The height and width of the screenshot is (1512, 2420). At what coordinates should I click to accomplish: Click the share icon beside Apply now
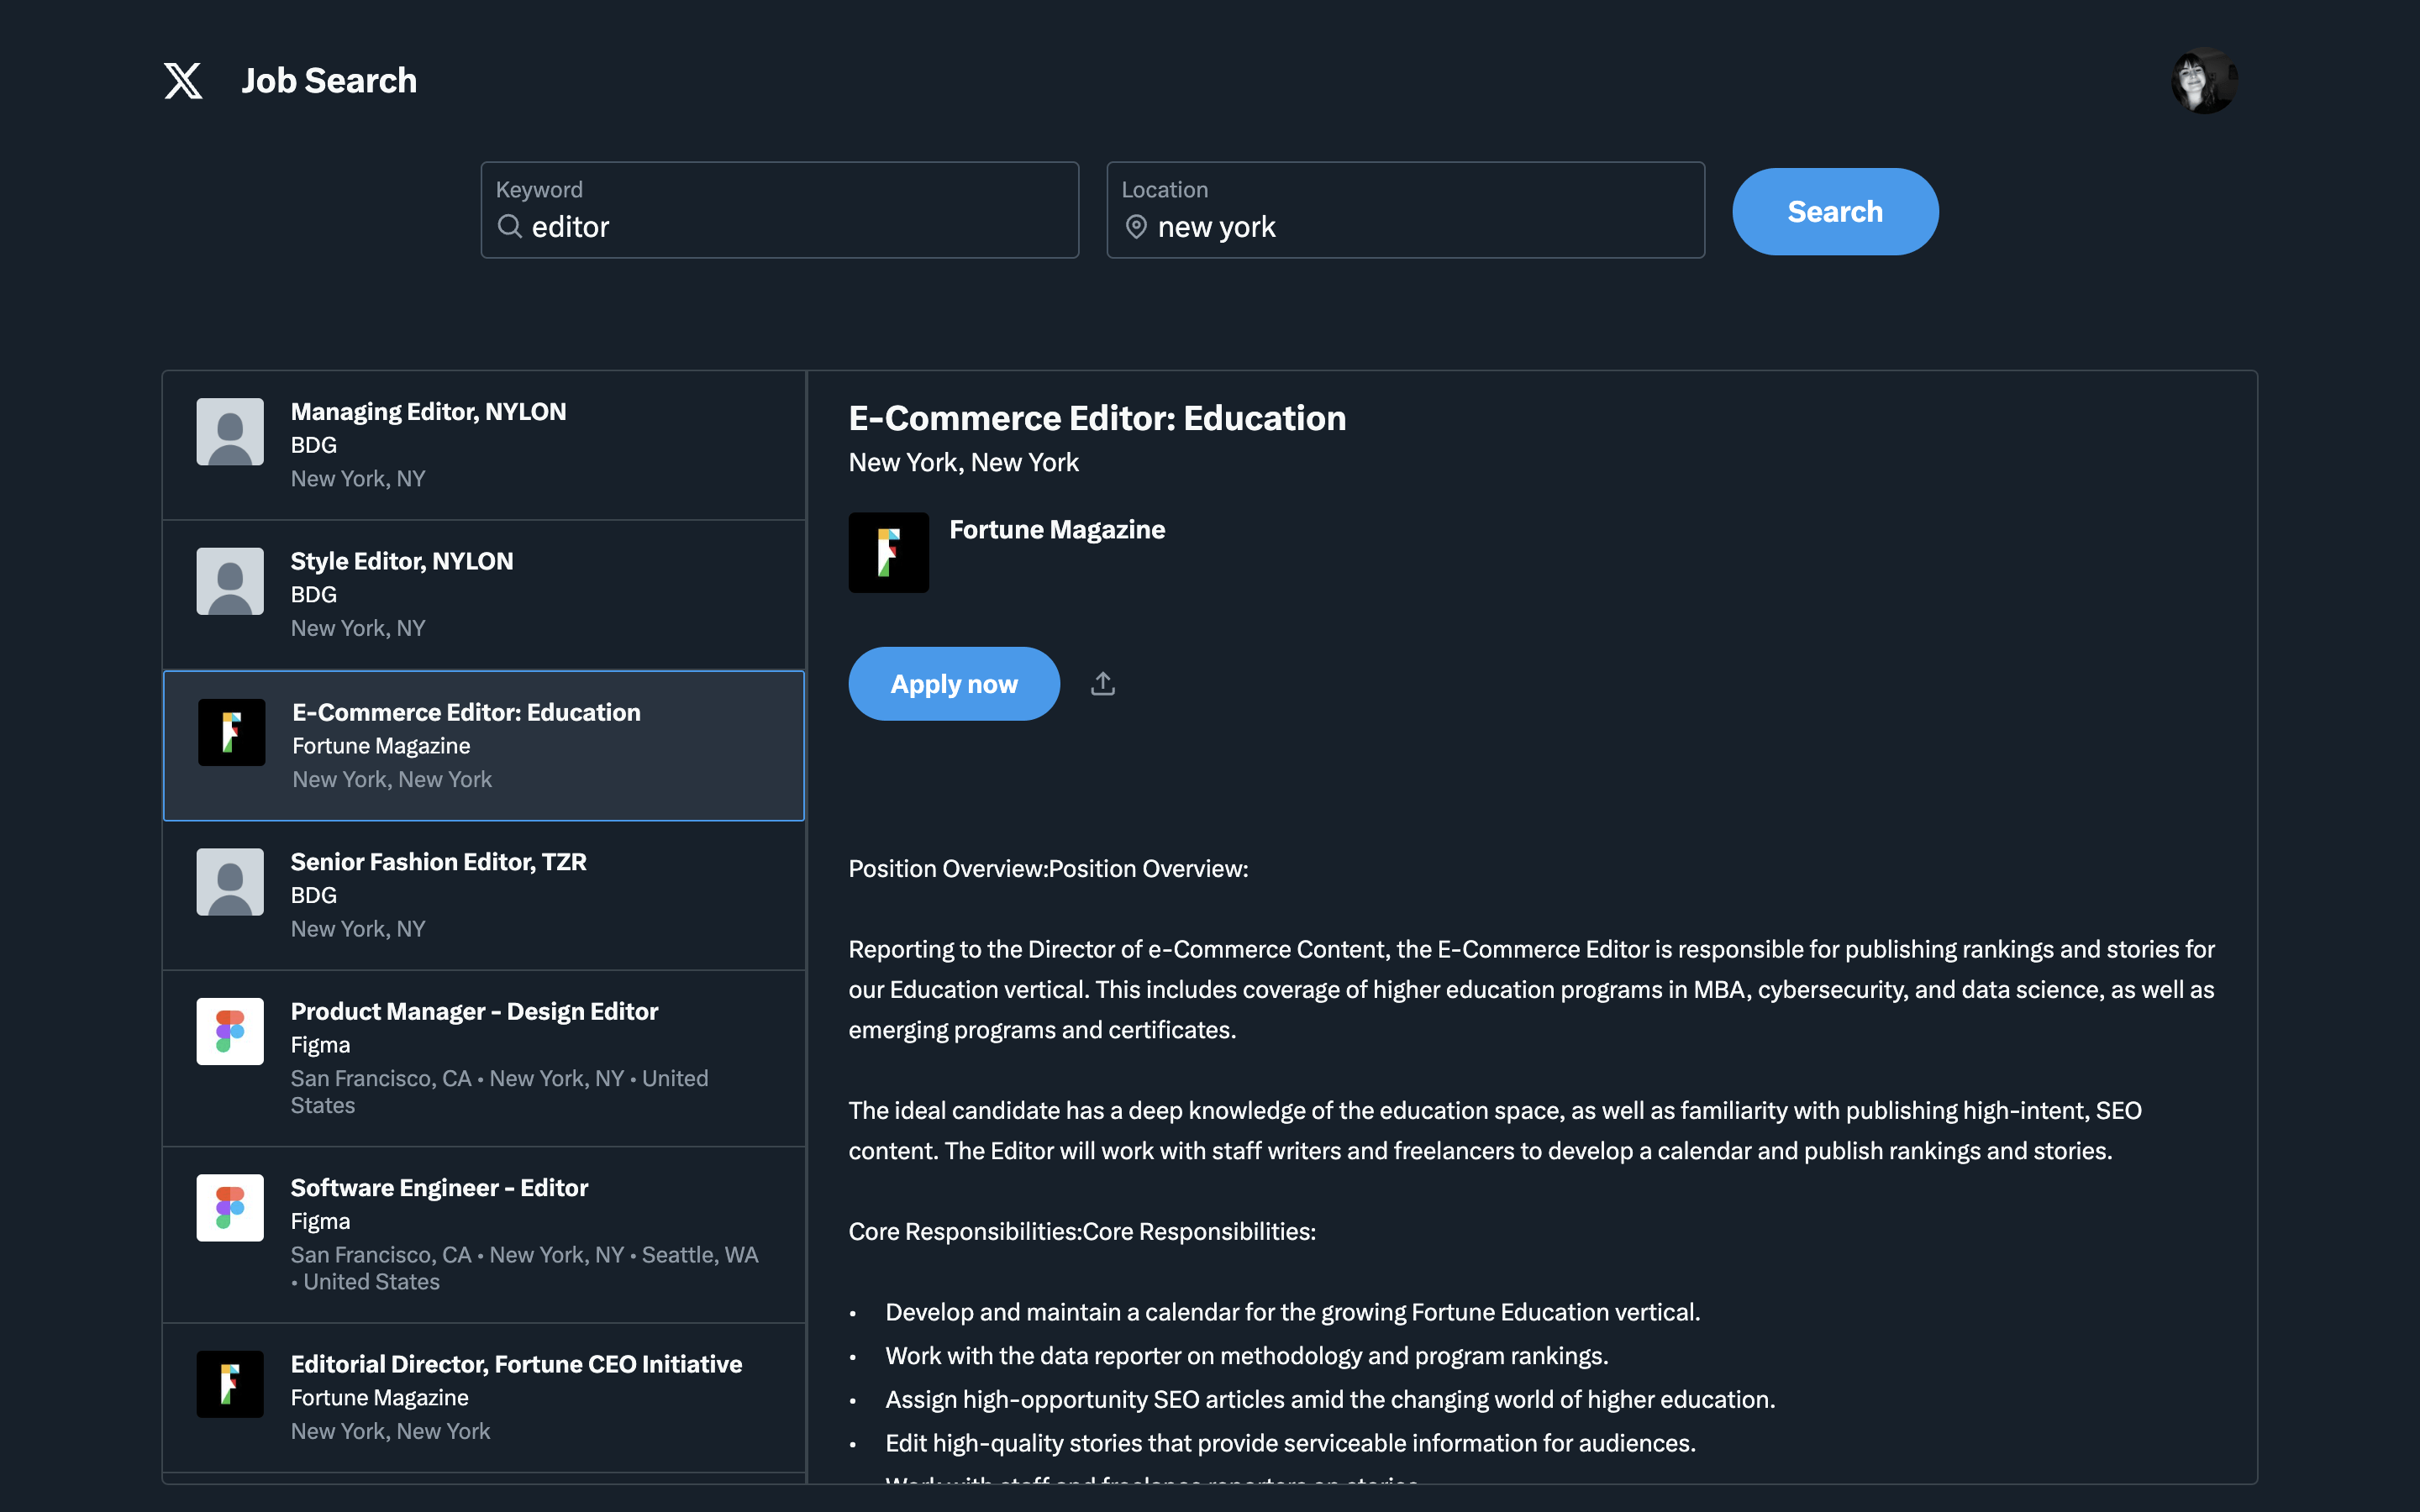1103,684
